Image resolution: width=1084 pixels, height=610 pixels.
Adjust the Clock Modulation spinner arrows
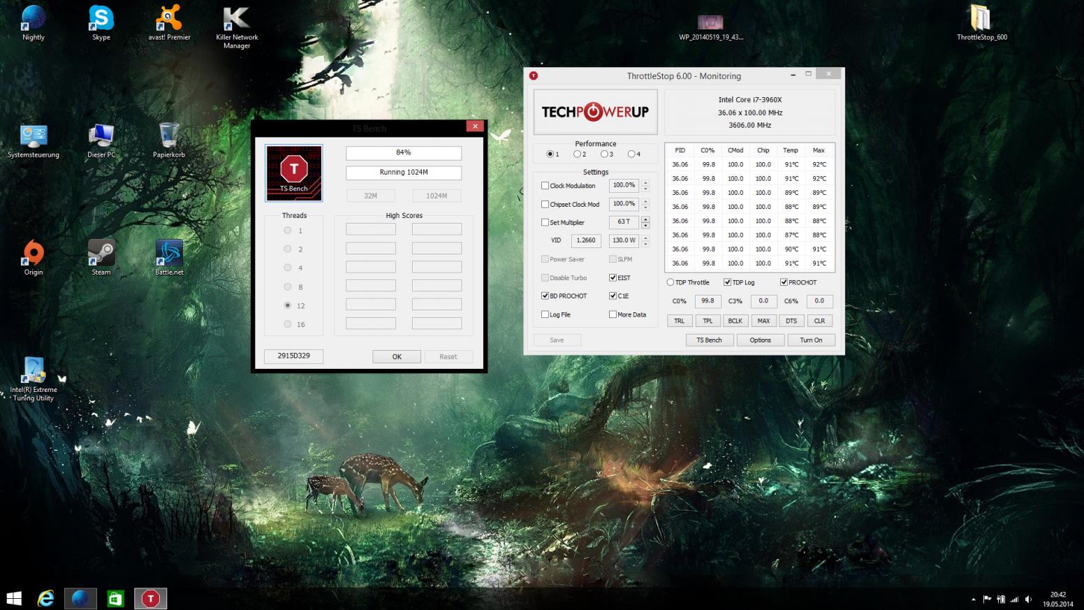click(645, 185)
